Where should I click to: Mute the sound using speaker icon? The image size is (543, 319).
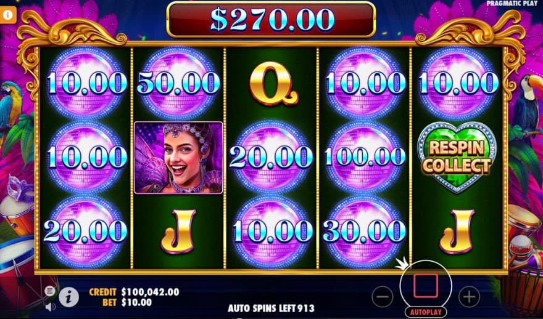pos(50,307)
